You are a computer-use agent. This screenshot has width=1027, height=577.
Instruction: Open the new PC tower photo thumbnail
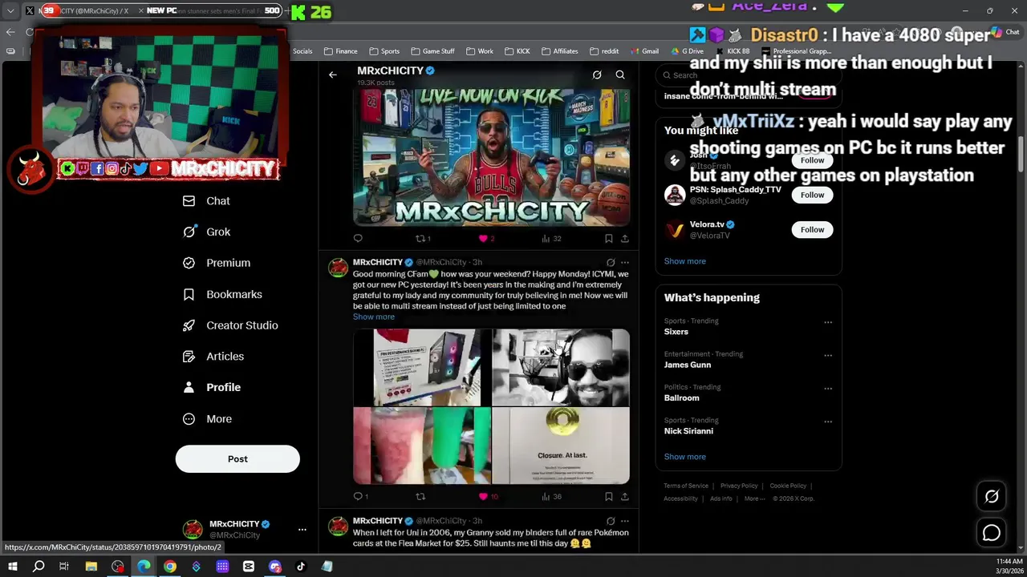[x=421, y=367]
